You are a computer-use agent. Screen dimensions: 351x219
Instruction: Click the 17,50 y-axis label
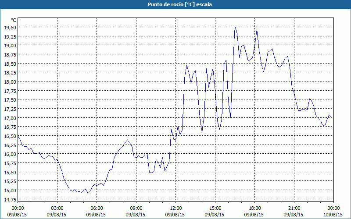pos(10,100)
